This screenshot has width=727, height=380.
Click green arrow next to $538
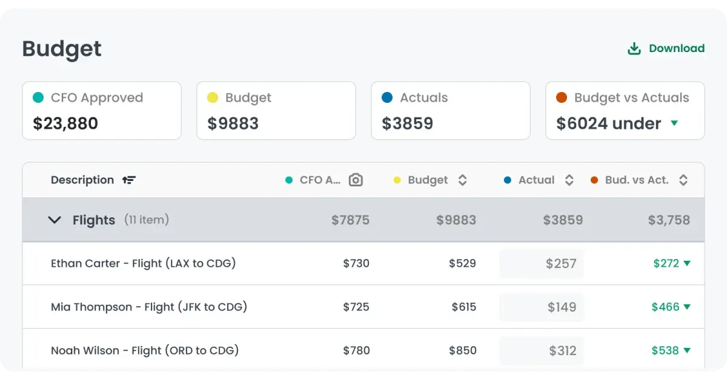pos(687,350)
